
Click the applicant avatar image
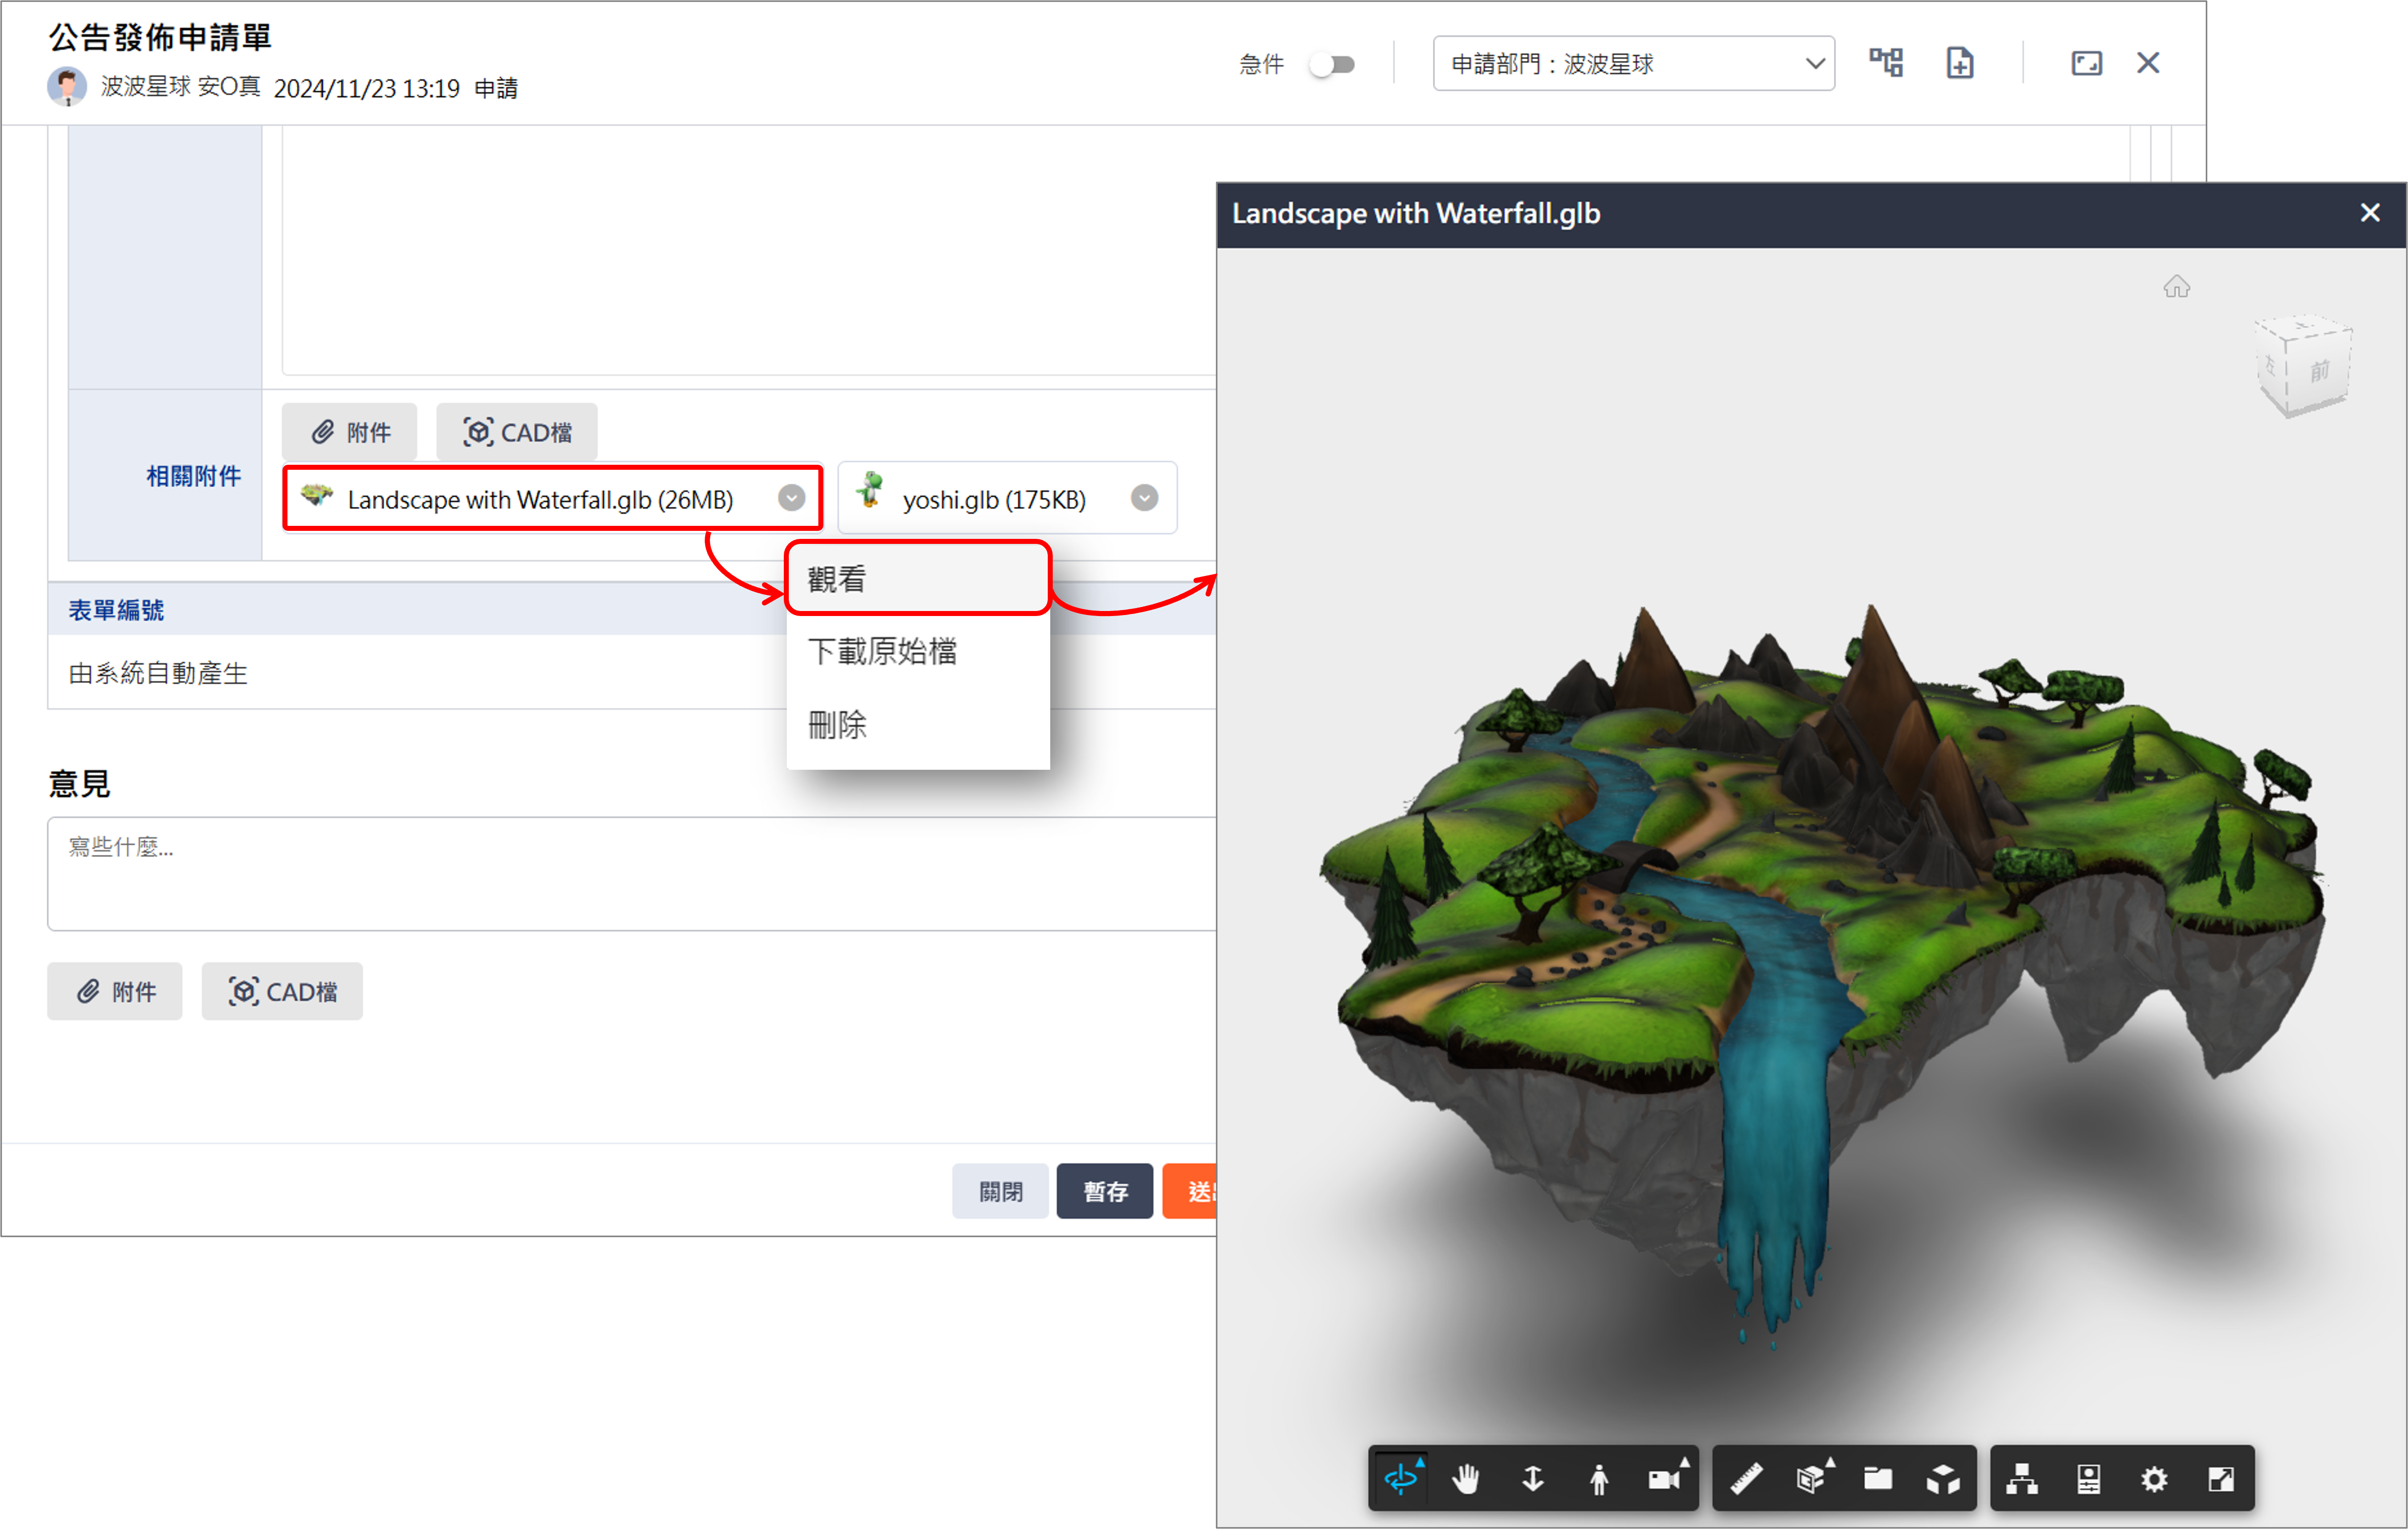pyautogui.click(x=67, y=87)
